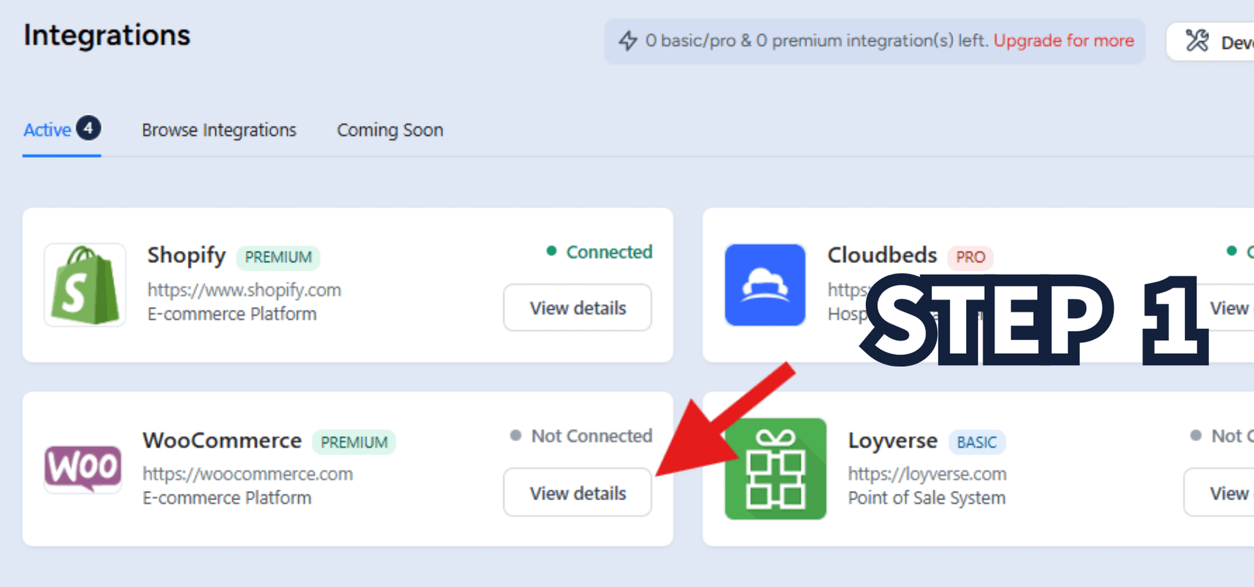View details of WooCommerce integration

tap(577, 493)
